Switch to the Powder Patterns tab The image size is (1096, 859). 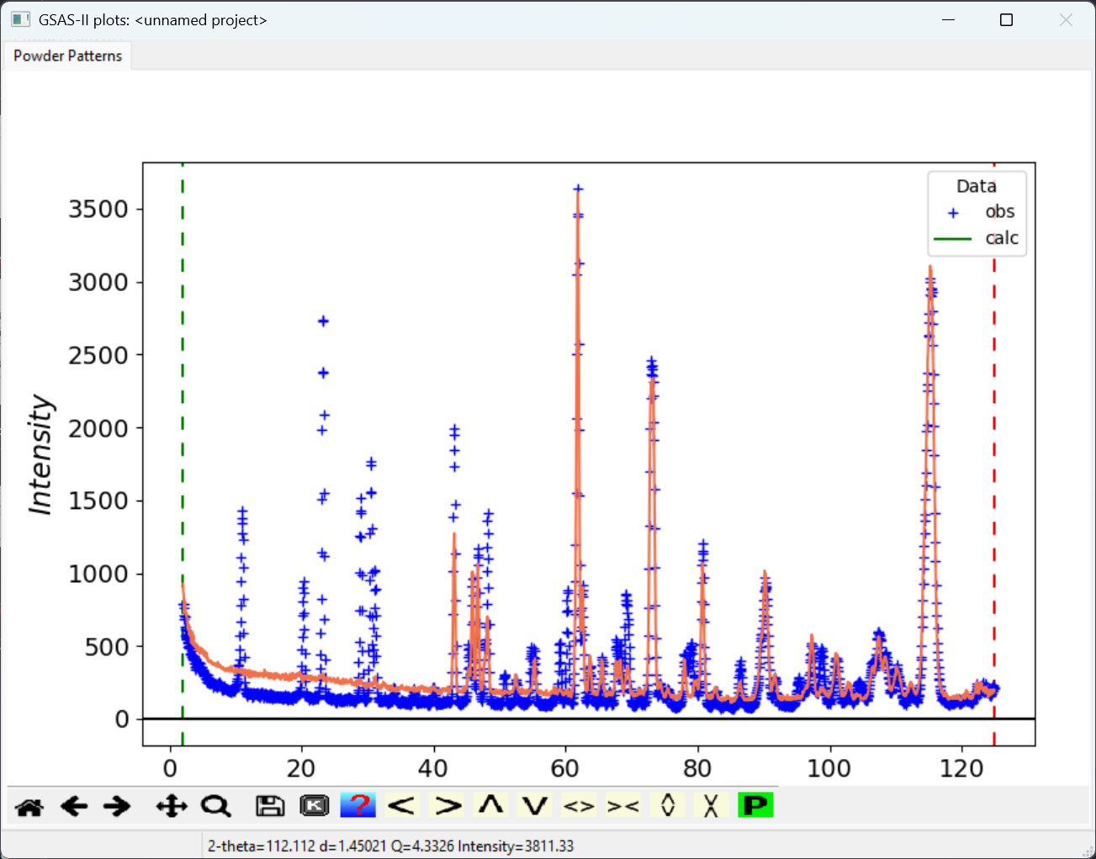67,56
